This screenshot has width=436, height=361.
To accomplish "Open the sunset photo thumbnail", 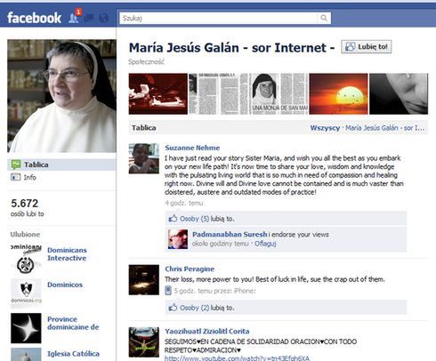I will pyautogui.click(x=338, y=94).
